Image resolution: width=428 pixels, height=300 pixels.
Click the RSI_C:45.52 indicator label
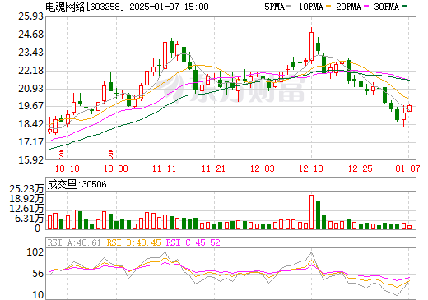coord(193,242)
